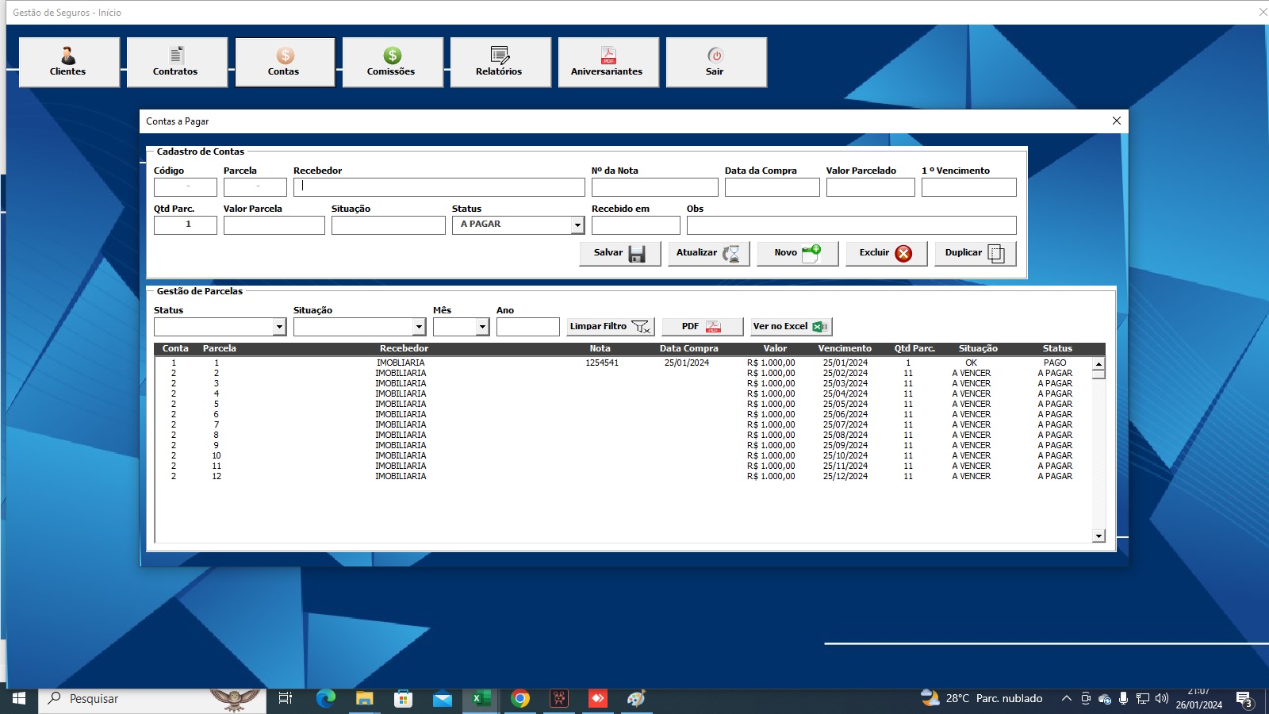Open the Aniversariantes module

tap(608, 62)
